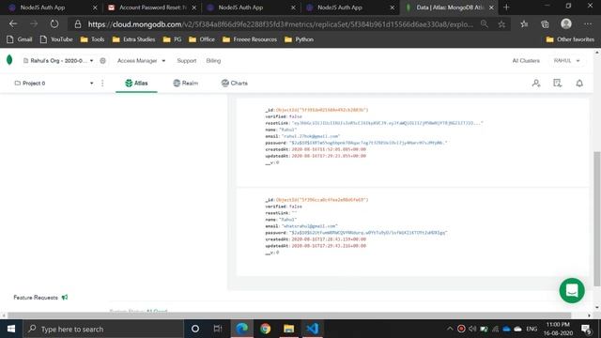Click the vertical page scrollbar
This screenshot has height=338, width=601.
coord(597,219)
